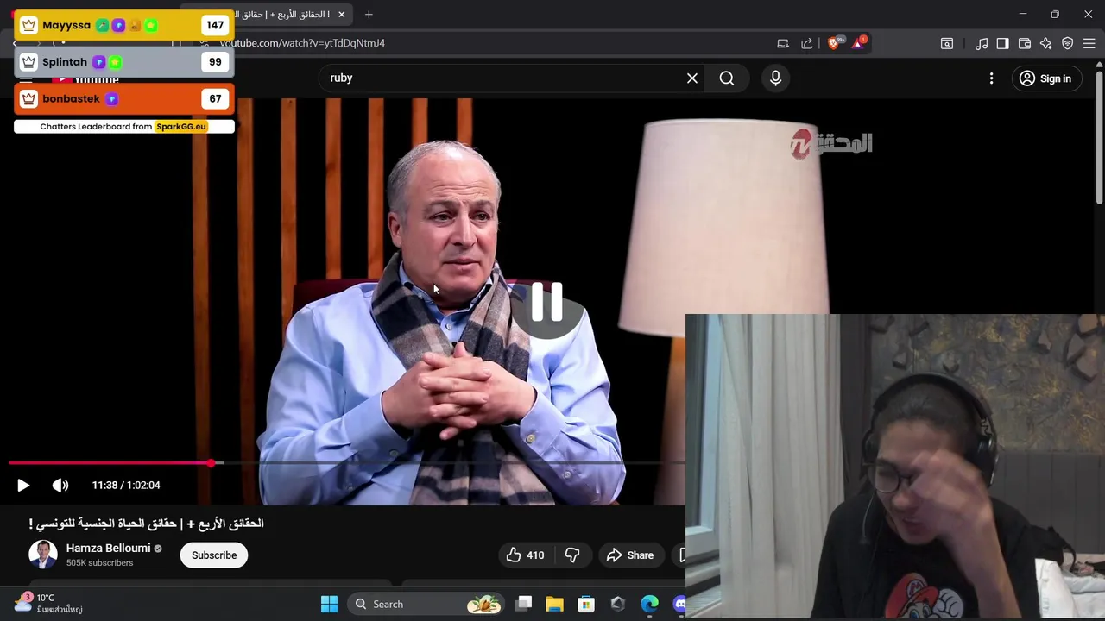Run the YouTube search with the magnifier
Screen dimensions: 1105x621
tap(727, 78)
